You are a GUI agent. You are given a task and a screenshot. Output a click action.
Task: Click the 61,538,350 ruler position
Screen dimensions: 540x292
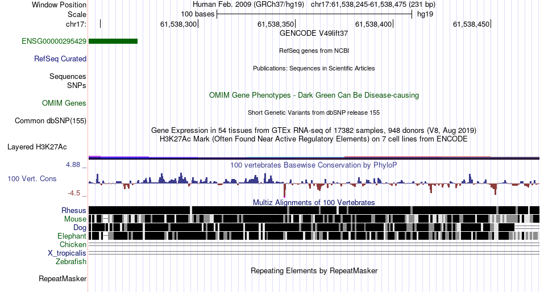tap(276, 24)
